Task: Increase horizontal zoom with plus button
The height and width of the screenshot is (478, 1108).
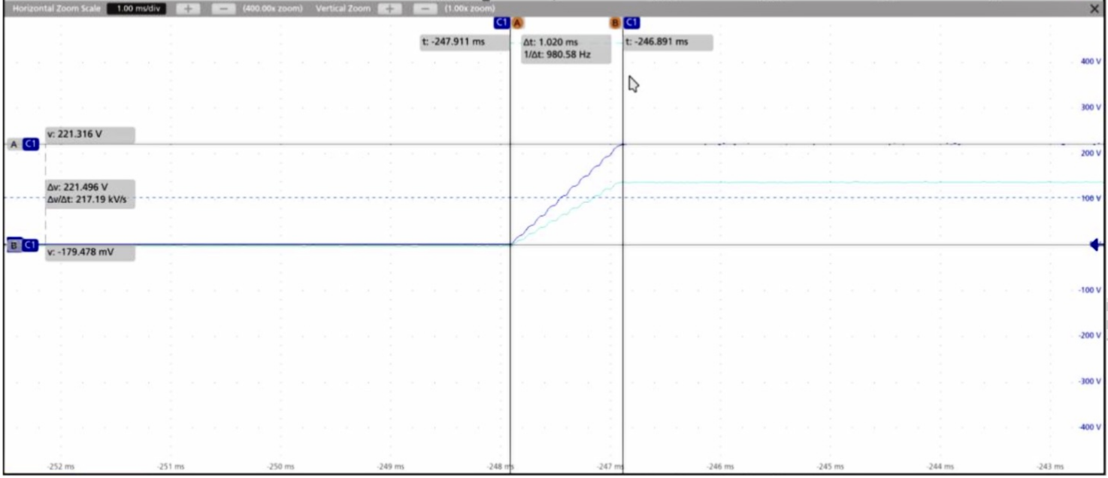Action: pyautogui.click(x=187, y=8)
